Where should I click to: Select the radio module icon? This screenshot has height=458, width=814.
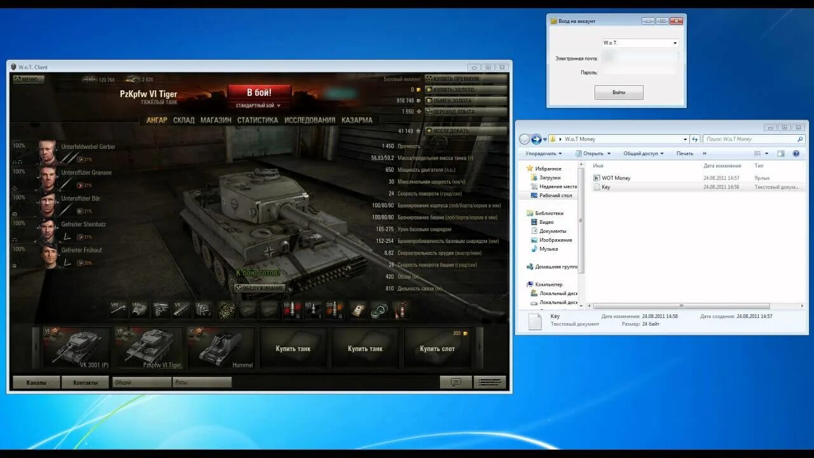(203, 310)
